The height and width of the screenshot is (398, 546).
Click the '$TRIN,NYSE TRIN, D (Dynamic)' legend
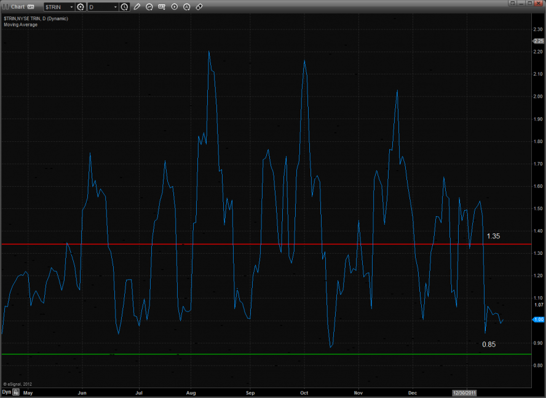pyautogui.click(x=36, y=18)
